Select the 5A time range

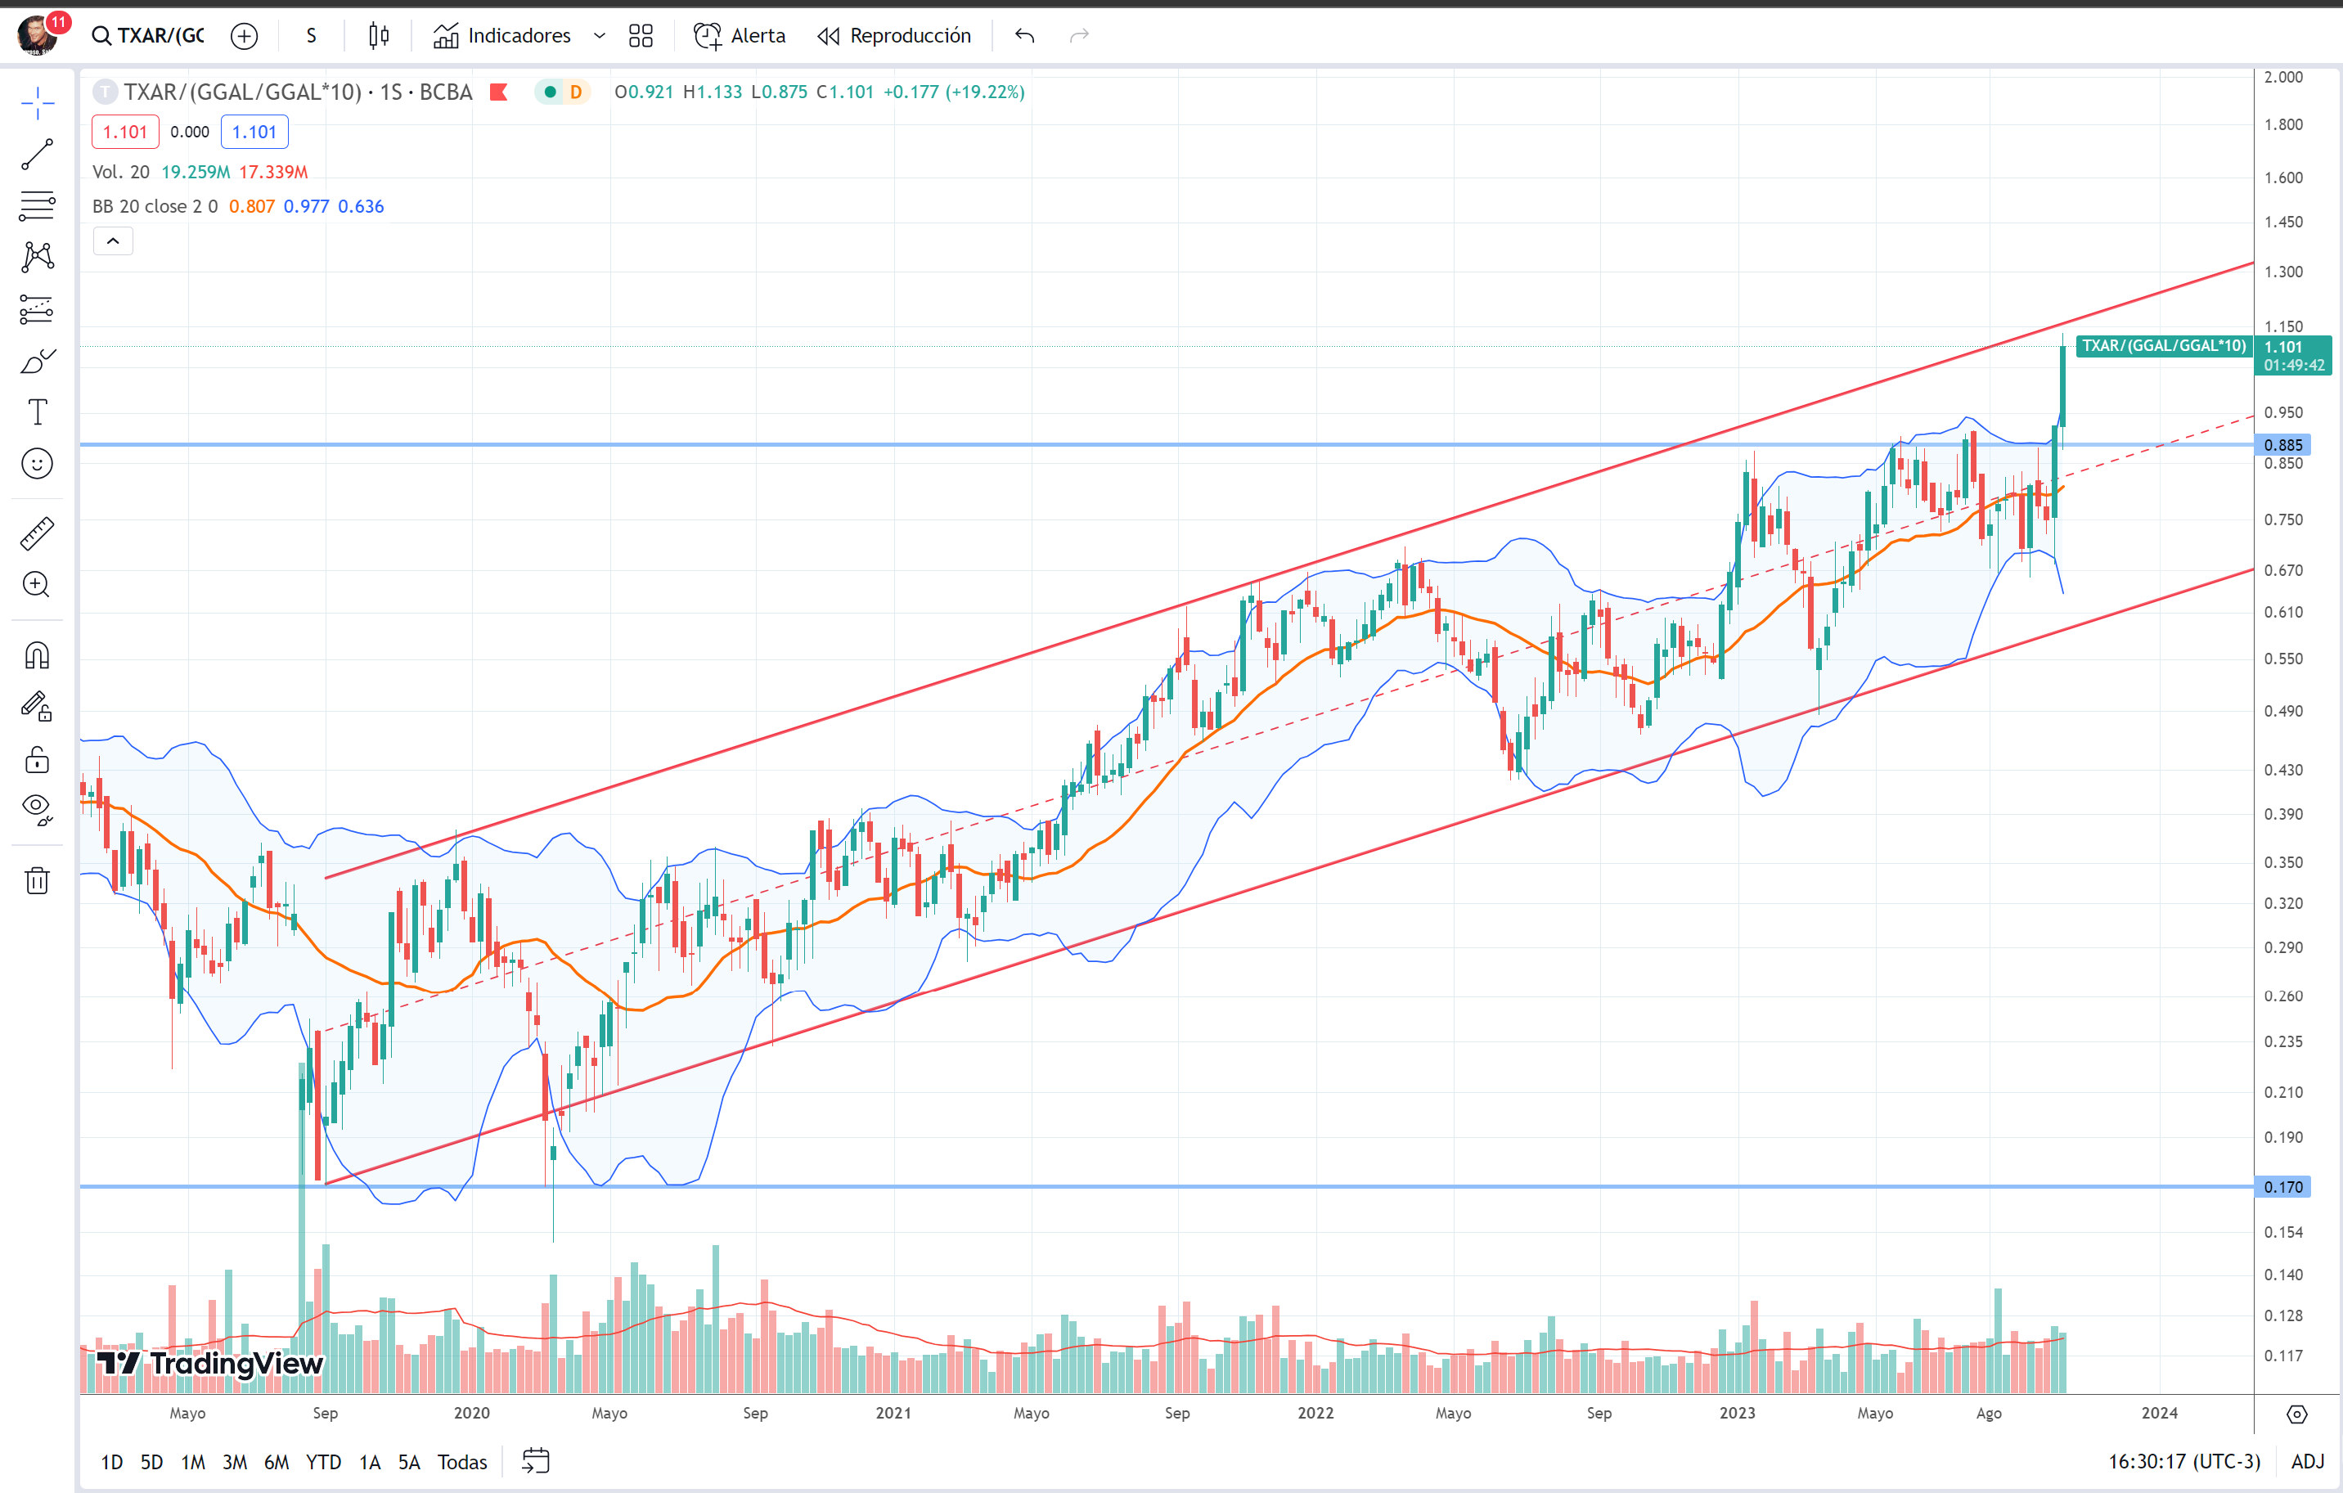[409, 1462]
